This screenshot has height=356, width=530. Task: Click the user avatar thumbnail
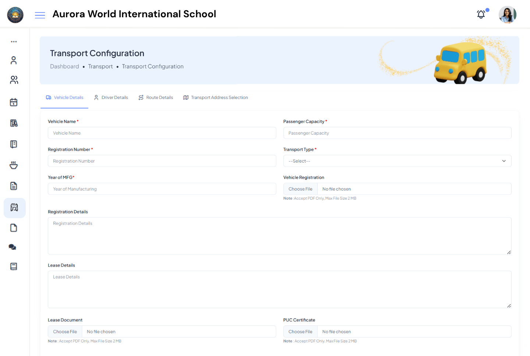(507, 14)
